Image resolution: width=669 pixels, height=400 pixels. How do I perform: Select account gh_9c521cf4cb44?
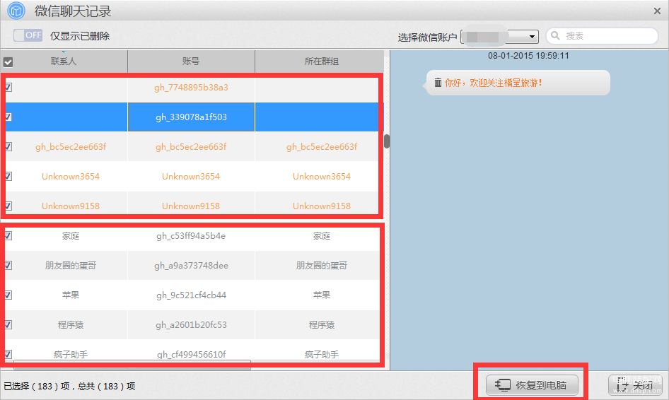click(x=191, y=295)
